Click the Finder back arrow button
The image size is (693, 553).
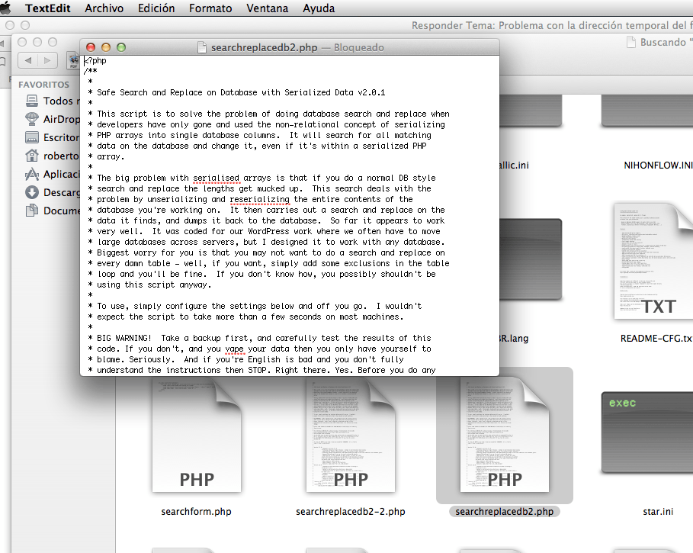tap(28, 60)
